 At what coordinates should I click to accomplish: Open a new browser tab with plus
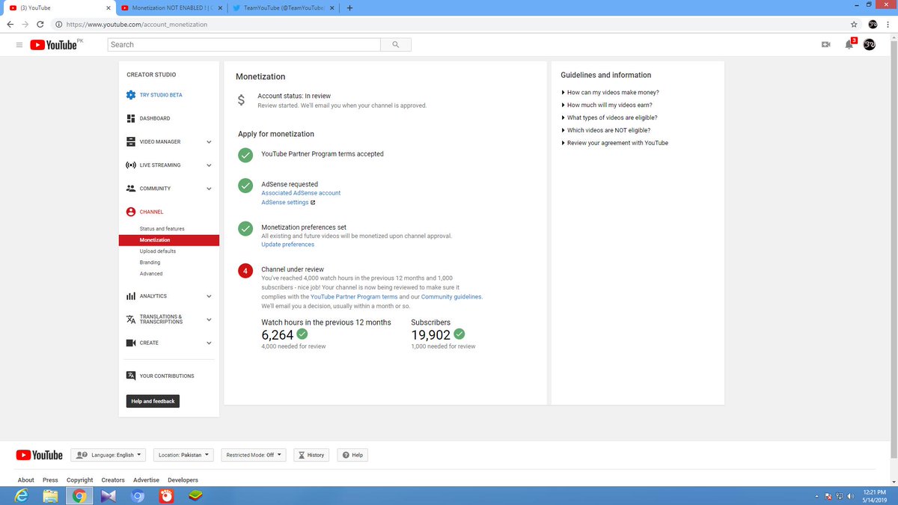(x=349, y=8)
